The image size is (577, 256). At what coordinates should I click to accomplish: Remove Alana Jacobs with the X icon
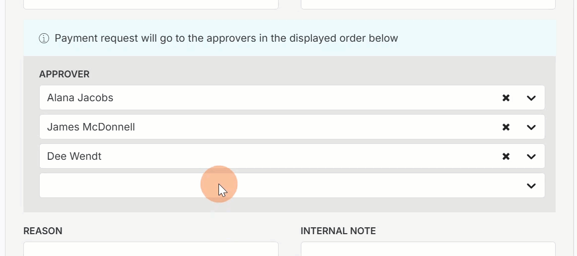pyautogui.click(x=506, y=98)
